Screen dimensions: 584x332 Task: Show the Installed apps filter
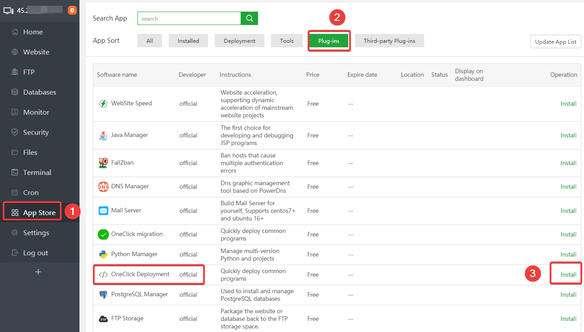188,41
